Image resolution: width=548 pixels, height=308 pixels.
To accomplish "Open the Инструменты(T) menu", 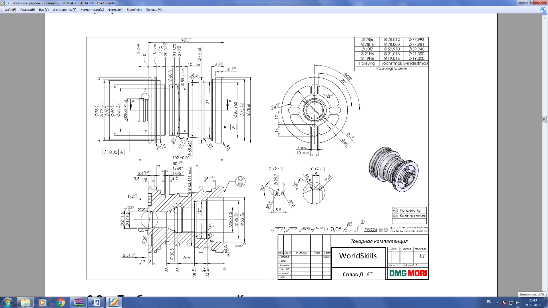I will click(65, 10).
